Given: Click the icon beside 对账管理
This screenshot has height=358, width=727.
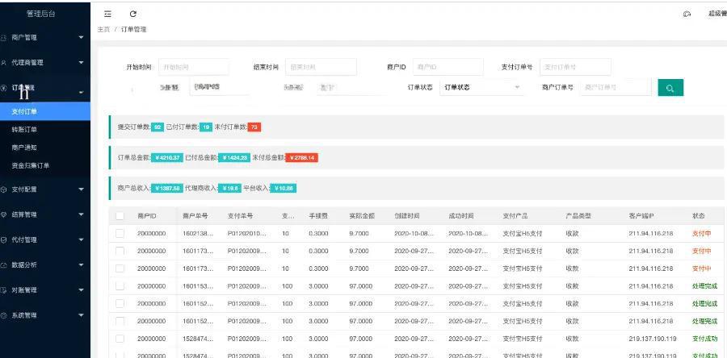Looking at the screenshot, I should pos(4,290).
